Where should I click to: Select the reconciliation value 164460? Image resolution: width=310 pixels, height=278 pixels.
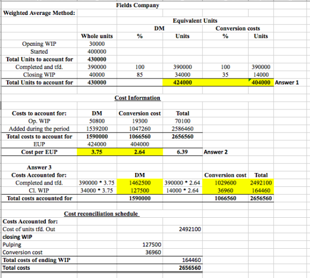coord(192,260)
